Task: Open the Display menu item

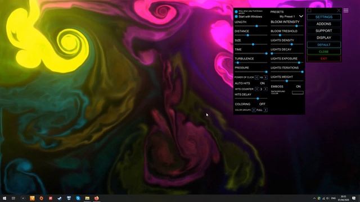Action: coord(324,38)
